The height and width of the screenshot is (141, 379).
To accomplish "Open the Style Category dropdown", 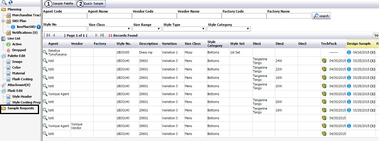I will pos(229,29).
